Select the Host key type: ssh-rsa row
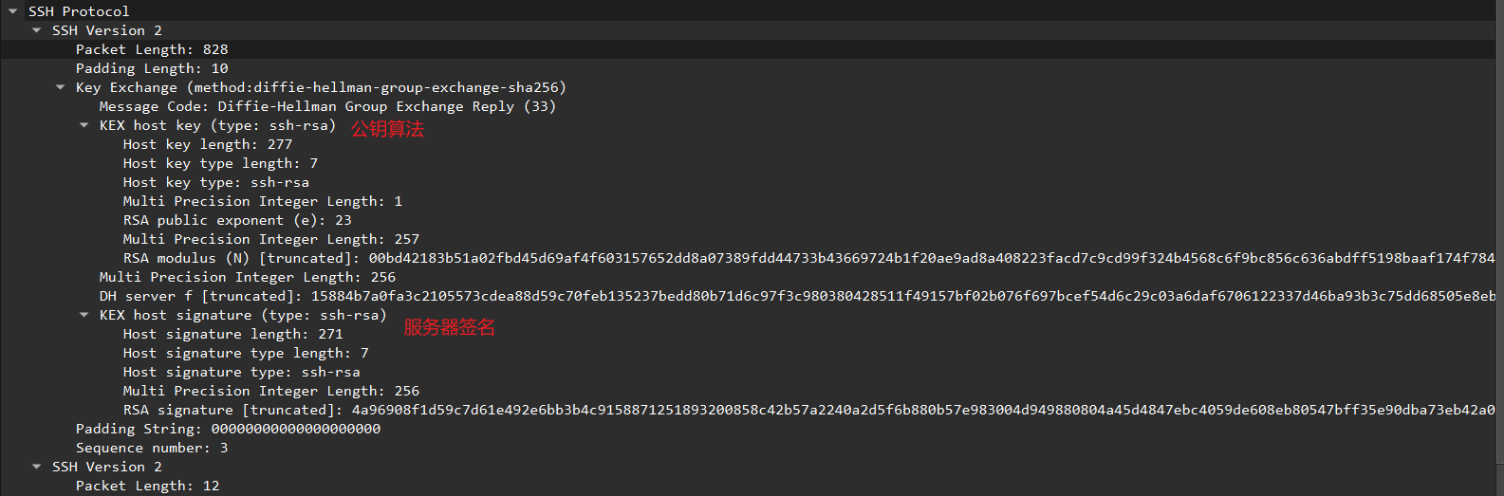This screenshot has height=496, width=1504. click(215, 182)
